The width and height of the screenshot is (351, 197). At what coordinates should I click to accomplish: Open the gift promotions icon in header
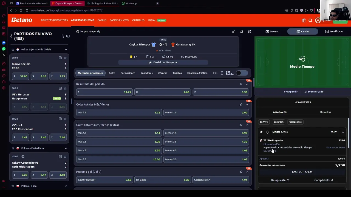tap(304, 20)
